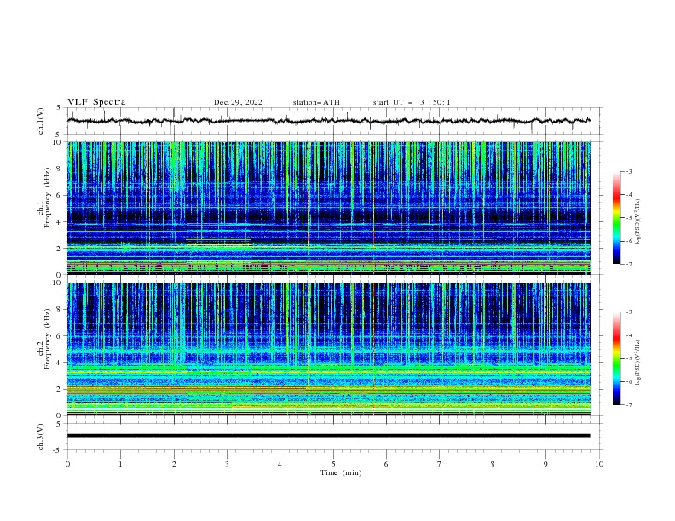Screen dimensions: 675x521
Task: Click the "-7" tick on the ch.1 colorbar
Action: coord(629,264)
